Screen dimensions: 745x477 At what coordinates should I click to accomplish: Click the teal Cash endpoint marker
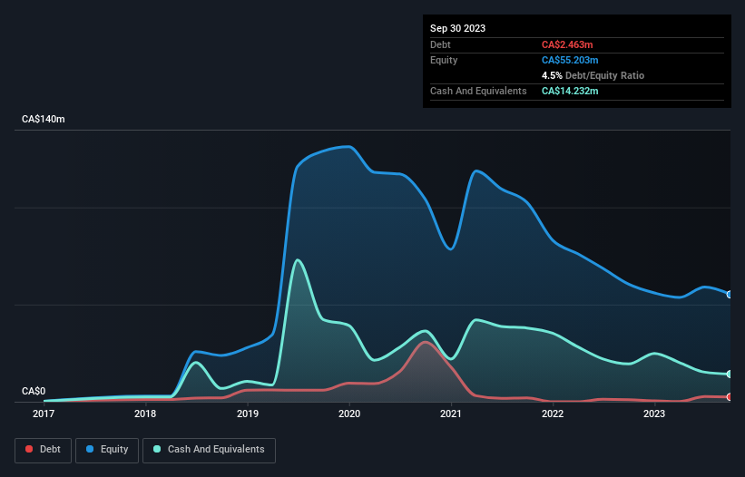[730, 374]
